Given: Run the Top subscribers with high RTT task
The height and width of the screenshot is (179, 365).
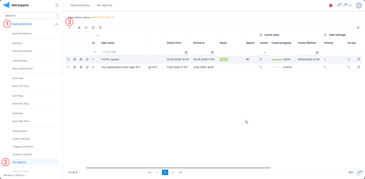Looking at the screenshot, I should pos(81,67).
